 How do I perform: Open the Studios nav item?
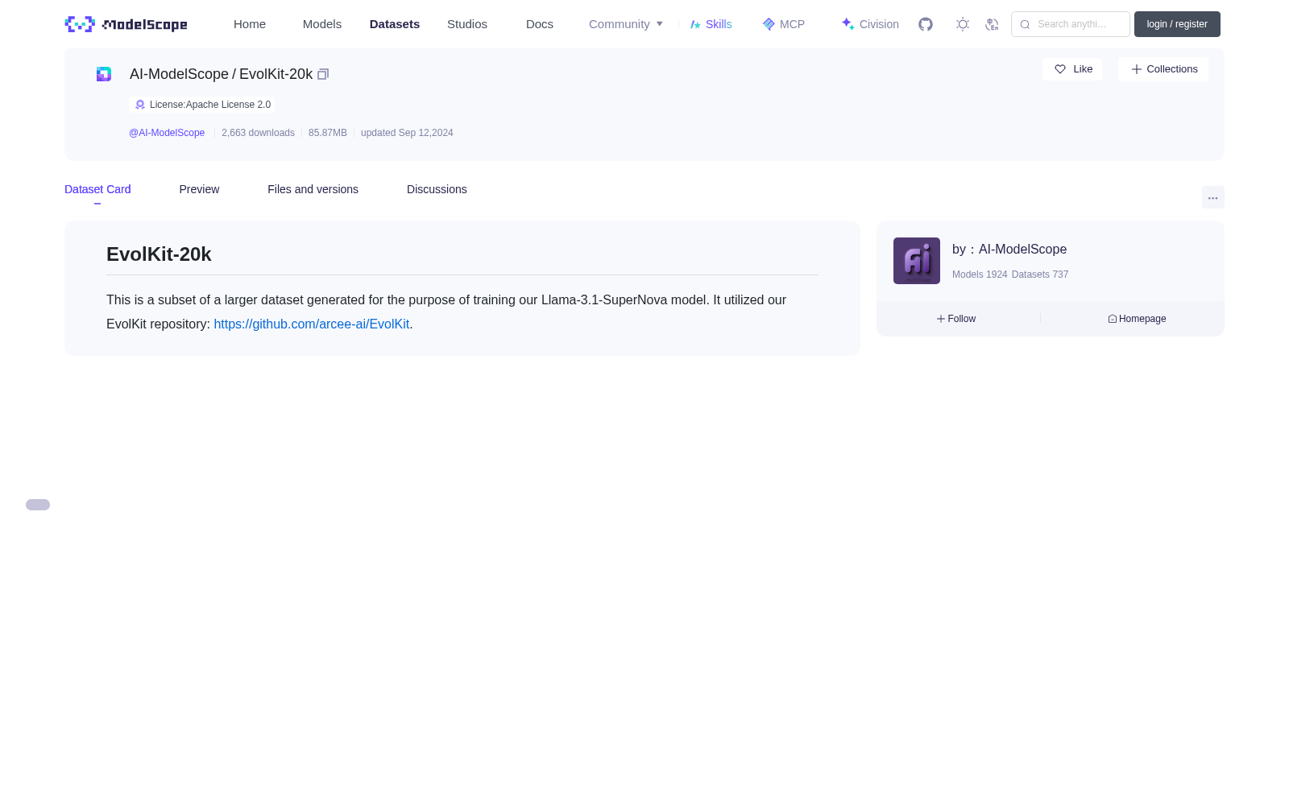(x=467, y=24)
